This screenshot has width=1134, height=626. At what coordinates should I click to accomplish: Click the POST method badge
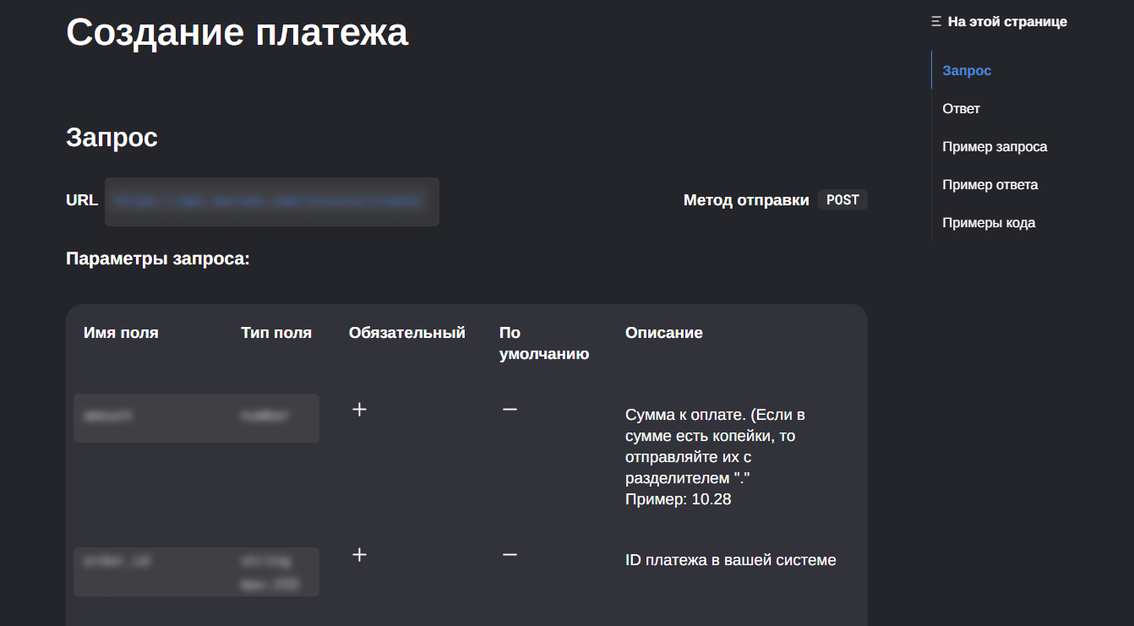[x=842, y=199]
